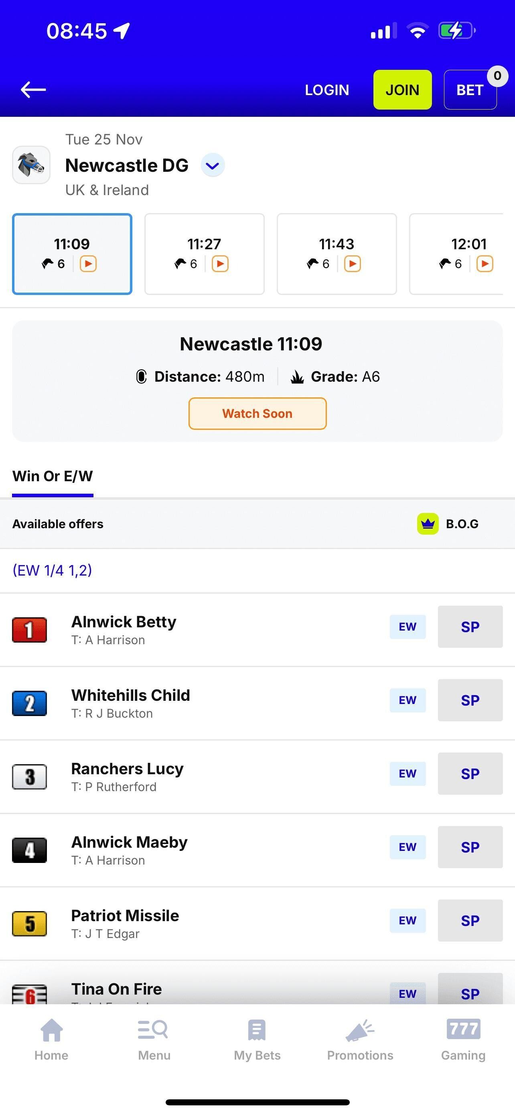
Task: Select the 11:43 race tab
Action: click(x=337, y=254)
